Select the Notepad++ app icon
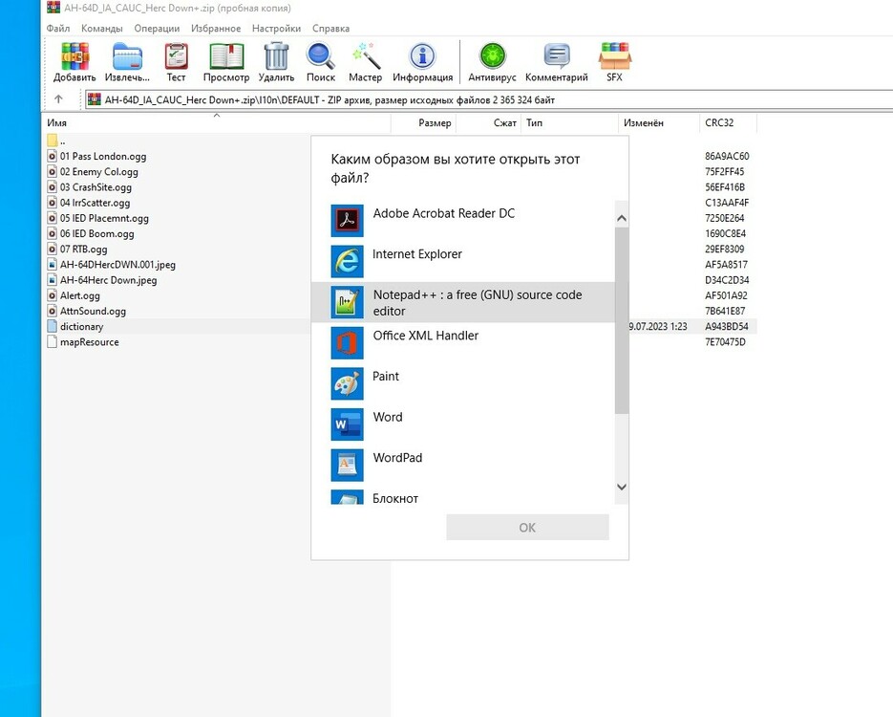Screen dimensions: 893x717 point(347,302)
